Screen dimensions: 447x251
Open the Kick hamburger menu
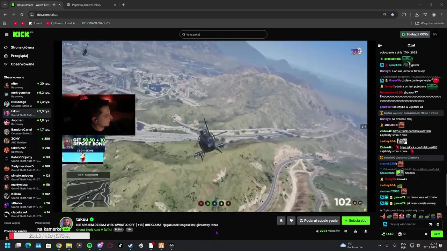pyautogui.click(x=7, y=35)
